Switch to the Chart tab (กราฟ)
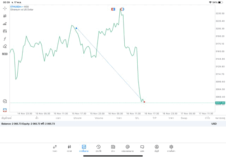This screenshot has height=158, width=226. pos(69,148)
